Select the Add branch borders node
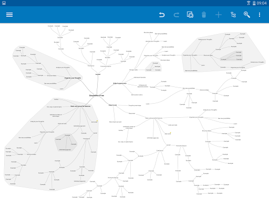269x201 pixels. pos(140,77)
